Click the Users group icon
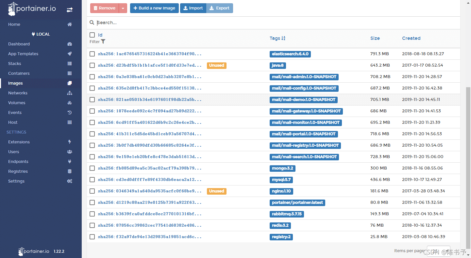The height and width of the screenshot is (258, 471). (x=70, y=152)
